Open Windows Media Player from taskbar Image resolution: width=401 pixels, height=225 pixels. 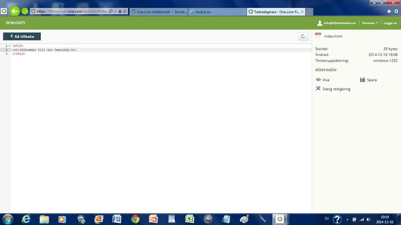(x=62, y=219)
